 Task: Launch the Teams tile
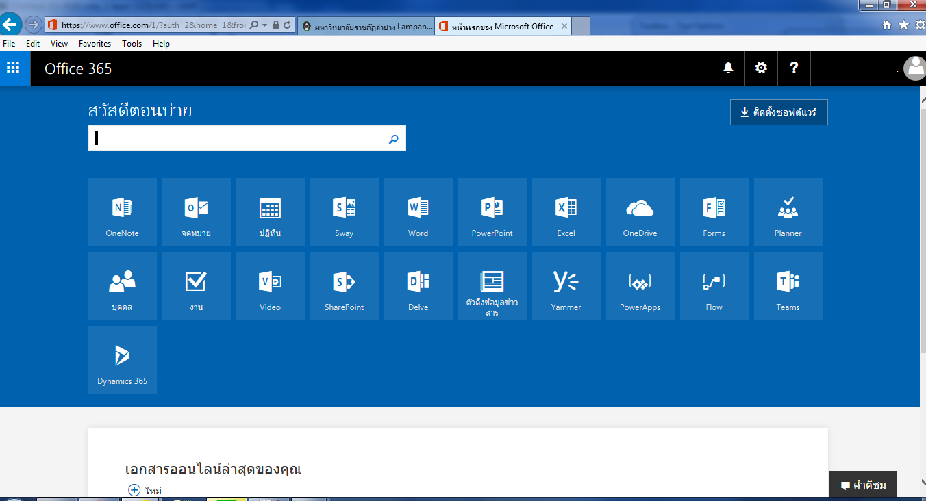[x=788, y=286]
